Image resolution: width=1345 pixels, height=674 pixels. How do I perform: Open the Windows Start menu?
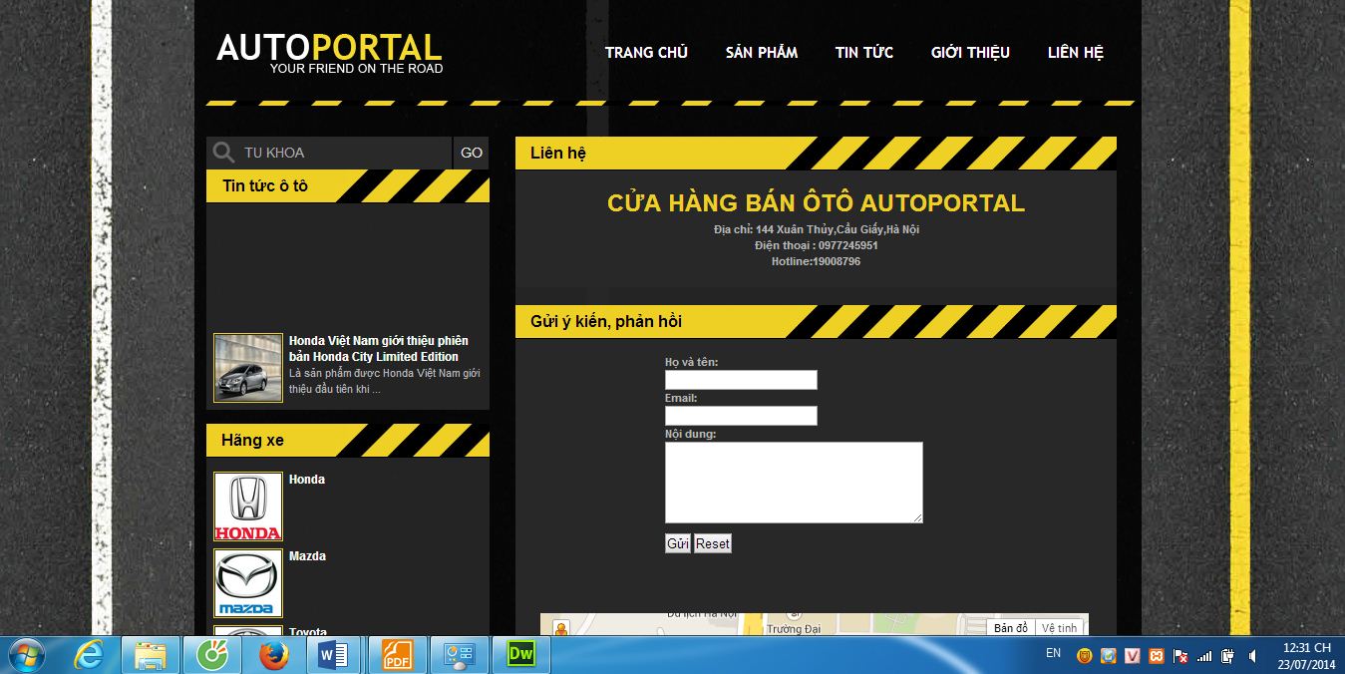27,655
